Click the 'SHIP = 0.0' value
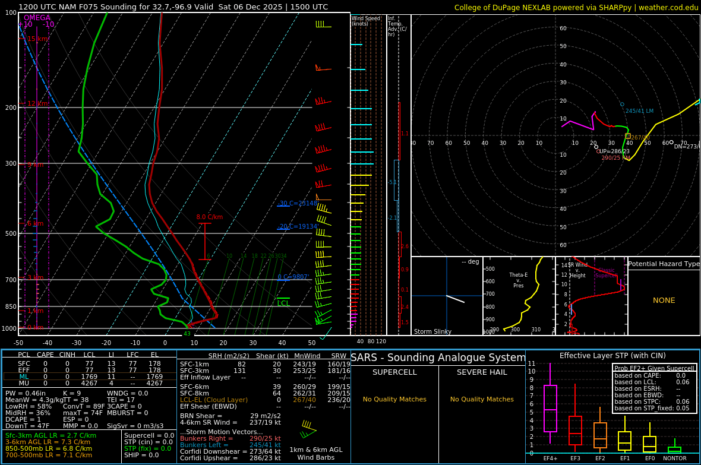This screenshot has width=701, height=465. click(x=141, y=455)
